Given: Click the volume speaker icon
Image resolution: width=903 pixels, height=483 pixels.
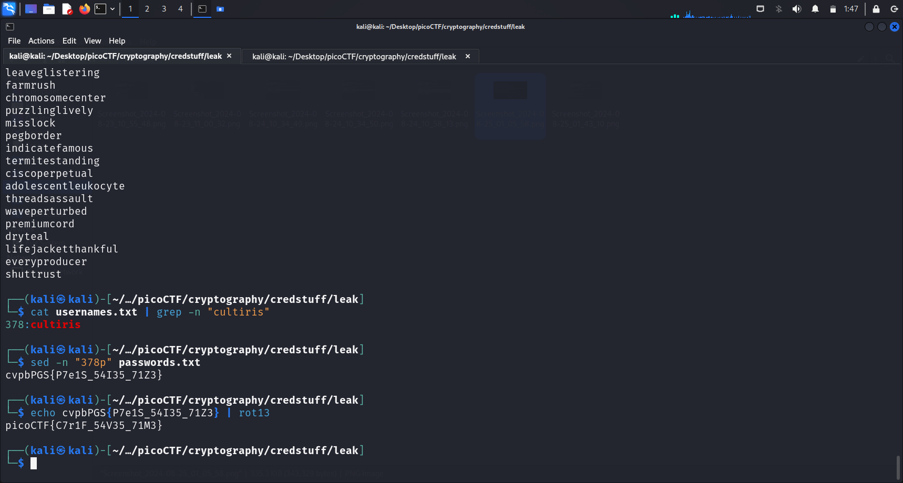Looking at the screenshot, I should 797,9.
